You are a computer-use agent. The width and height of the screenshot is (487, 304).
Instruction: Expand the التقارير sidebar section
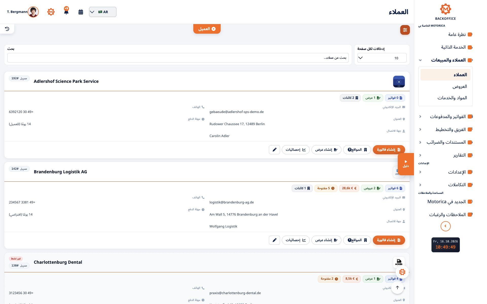coord(445,155)
